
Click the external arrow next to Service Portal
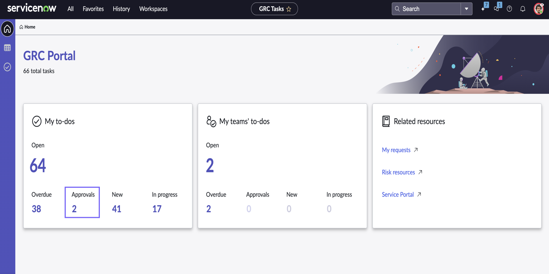(x=419, y=194)
